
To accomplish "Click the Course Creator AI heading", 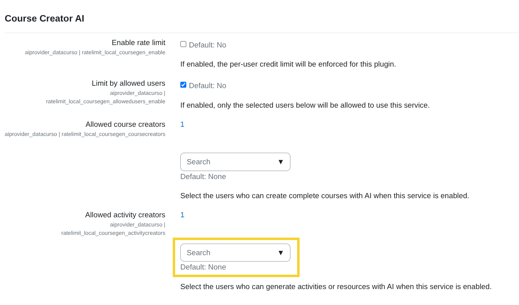I will [x=44, y=18].
